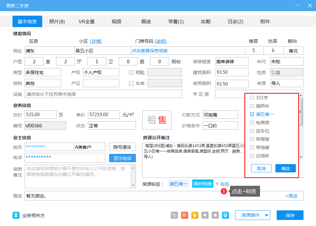Open the blue calculator icon

225,215
